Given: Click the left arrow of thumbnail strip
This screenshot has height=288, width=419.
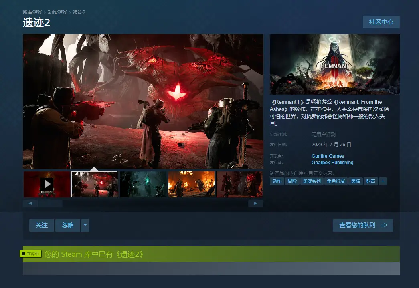Looking at the screenshot, I should (30, 203).
